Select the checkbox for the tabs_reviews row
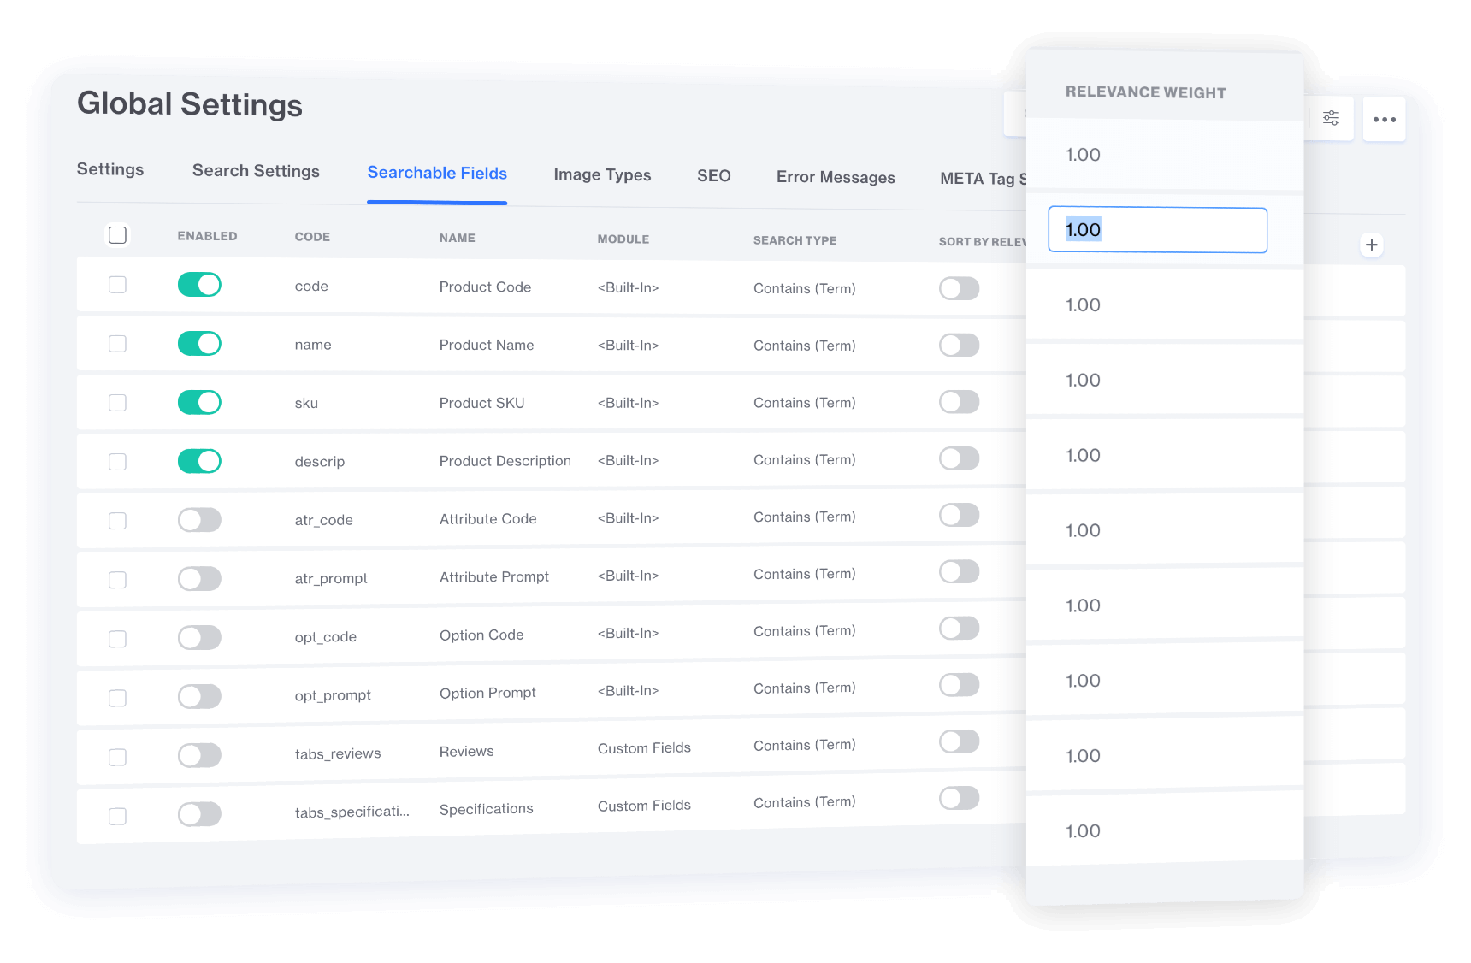 [118, 757]
